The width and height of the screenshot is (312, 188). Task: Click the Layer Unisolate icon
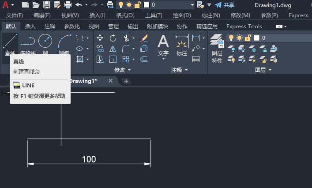242,59
